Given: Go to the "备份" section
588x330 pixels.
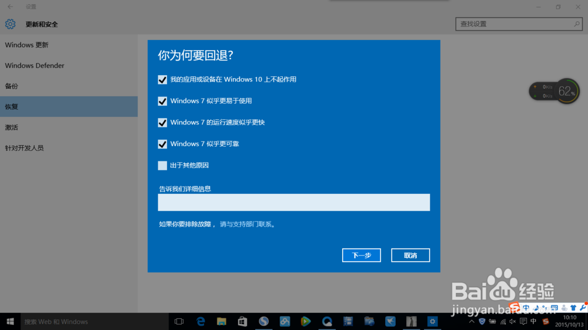Looking at the screenshot, I should (69, 86).
